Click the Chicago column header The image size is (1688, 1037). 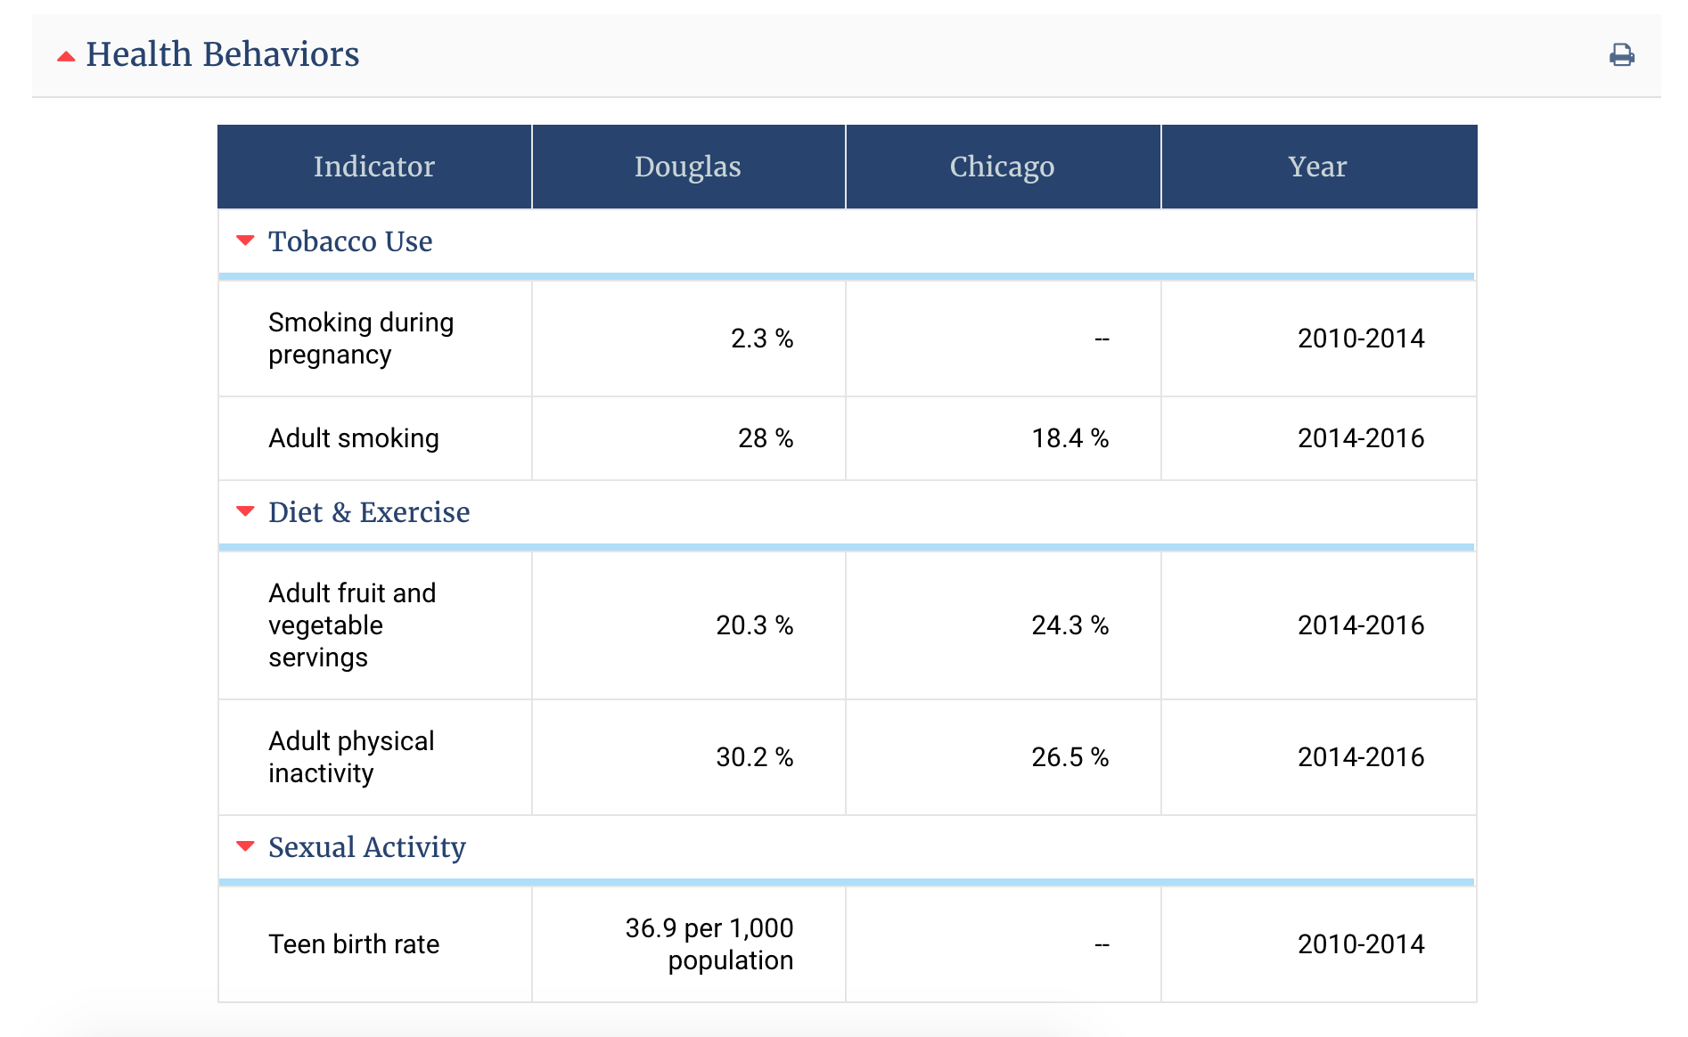pyautogui.click(x=1002, y=166)
